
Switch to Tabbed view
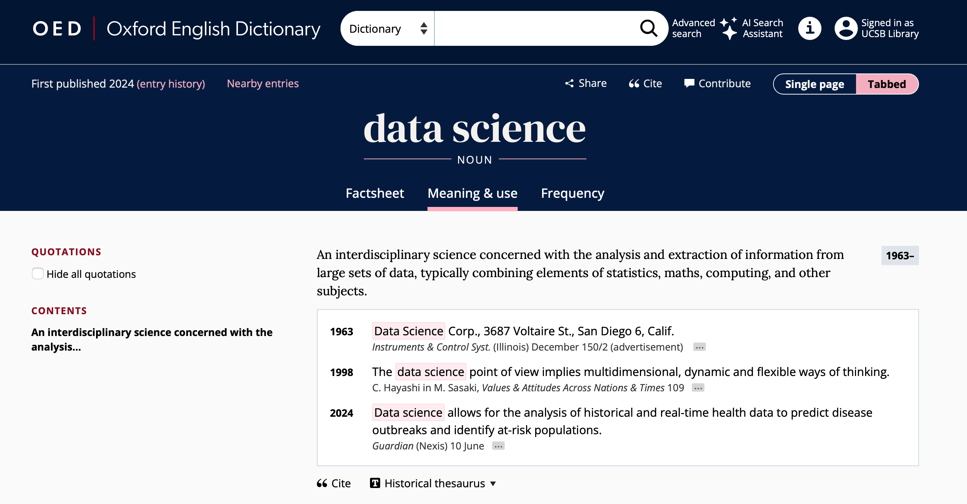pyautogui.click(x=887, y=84)
